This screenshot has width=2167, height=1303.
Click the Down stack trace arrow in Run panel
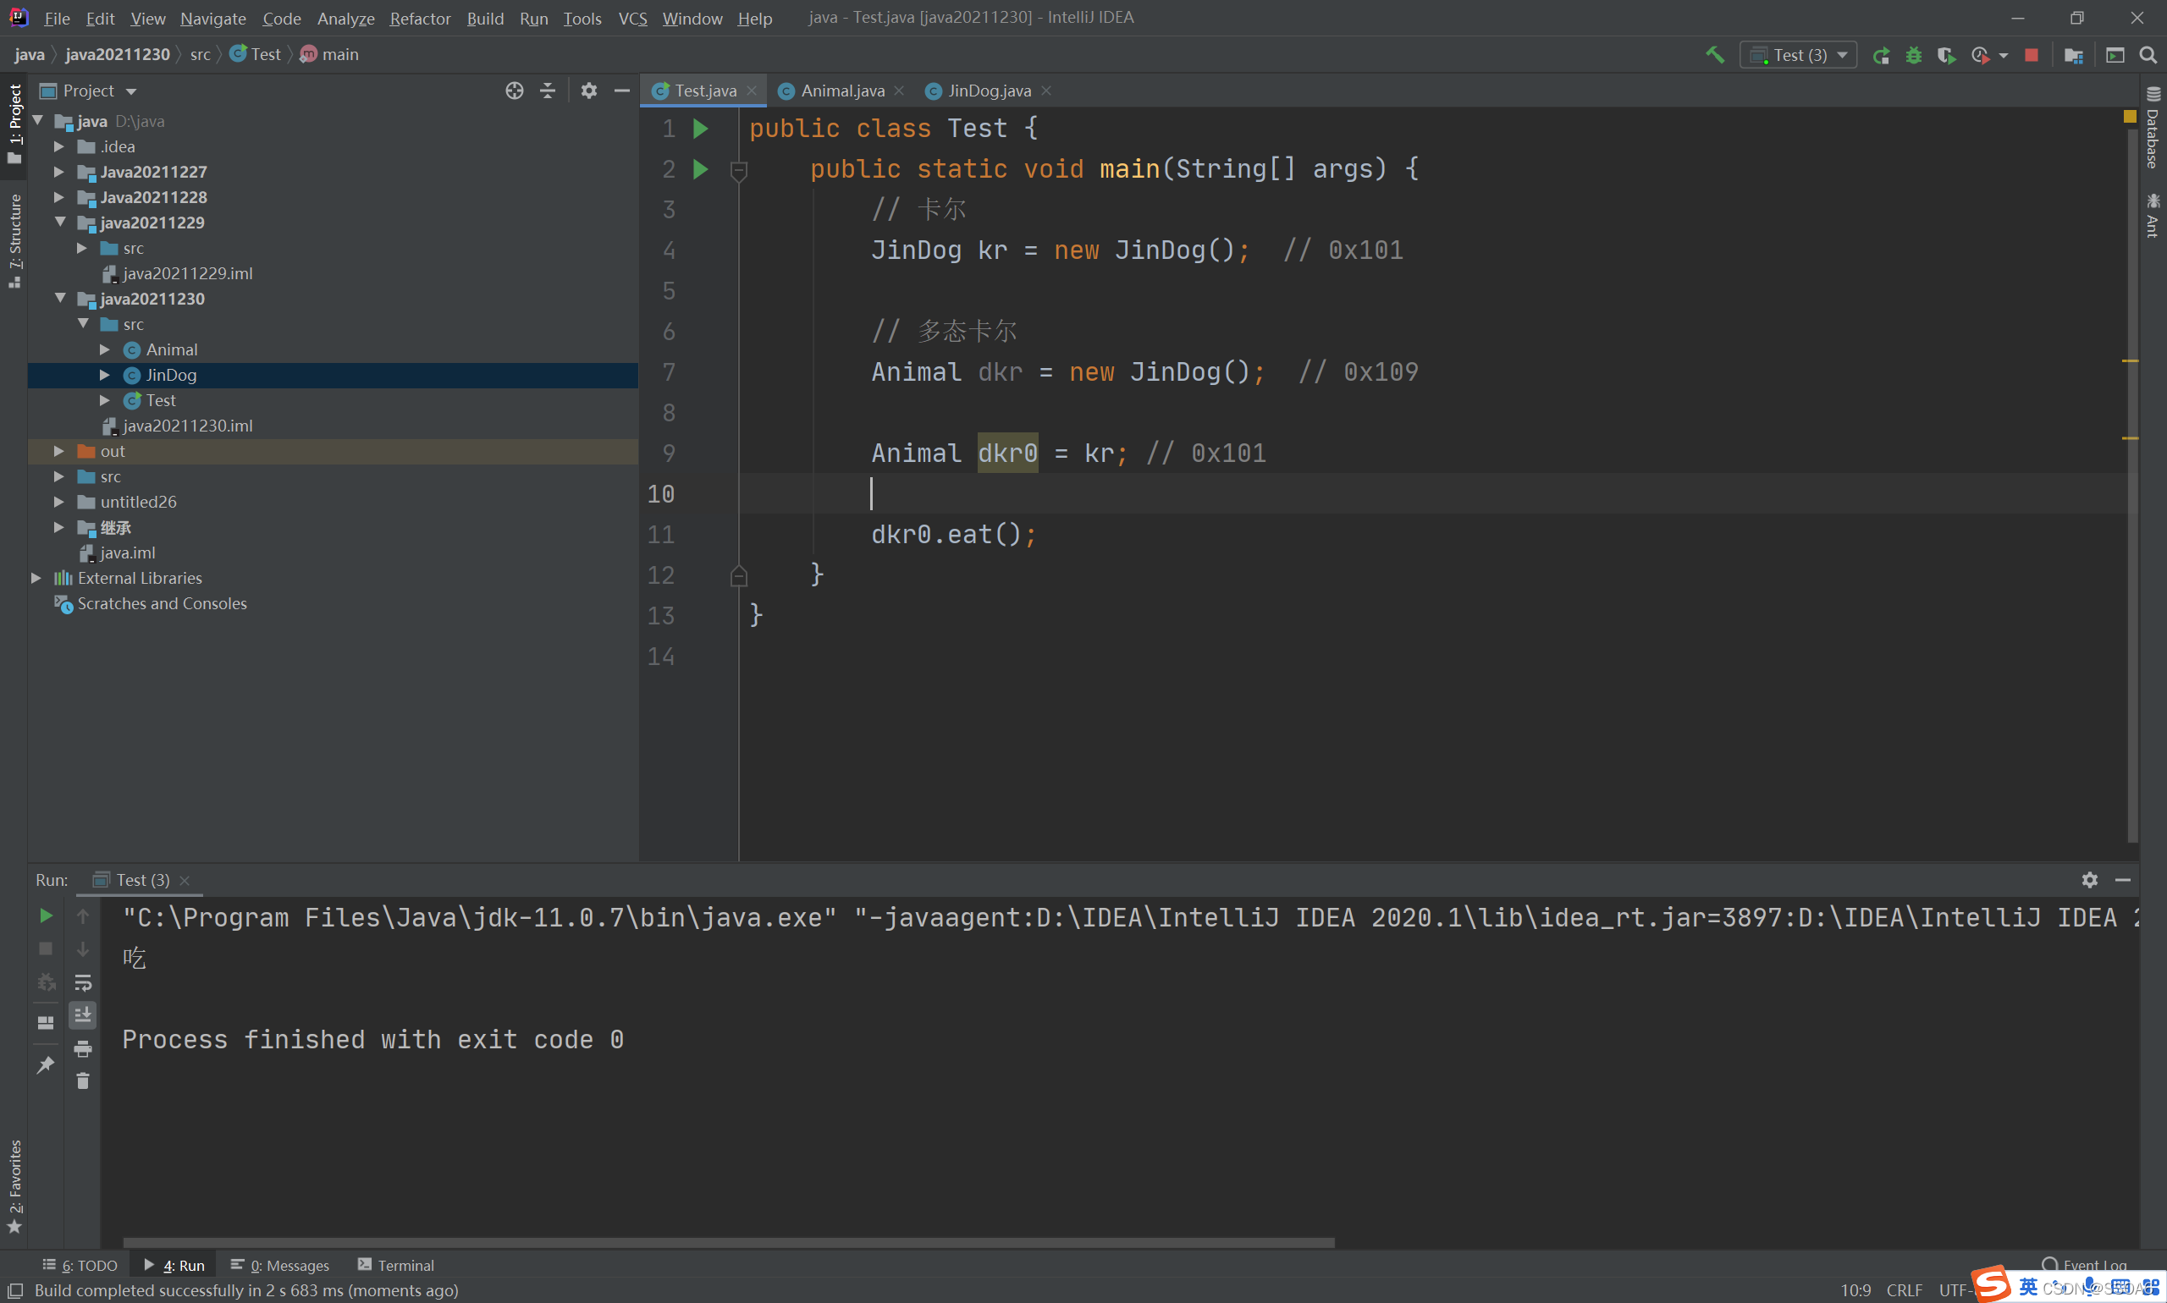click(83, 949)
